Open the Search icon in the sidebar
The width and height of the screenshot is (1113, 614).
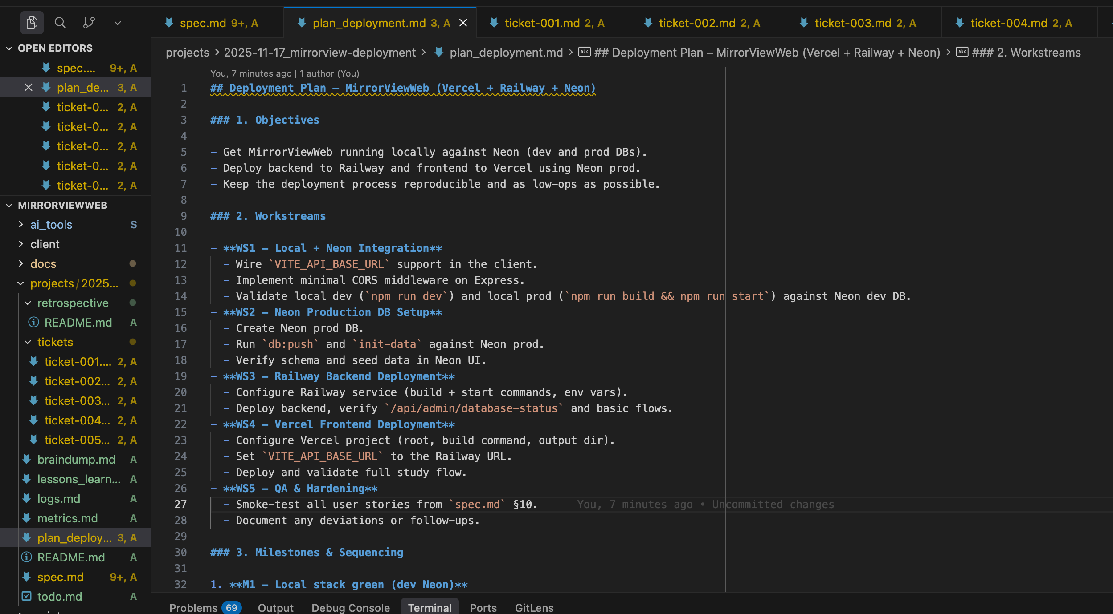[61, 23]
